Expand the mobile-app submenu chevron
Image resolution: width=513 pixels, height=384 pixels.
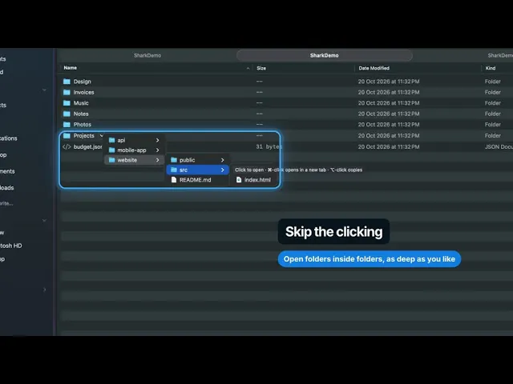[x=157, y=150]
